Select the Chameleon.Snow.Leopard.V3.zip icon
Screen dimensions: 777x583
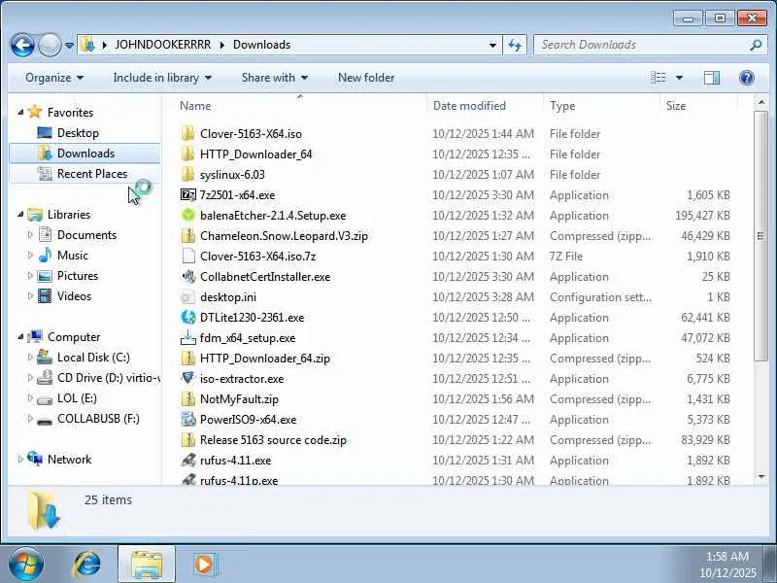point(187,235)
